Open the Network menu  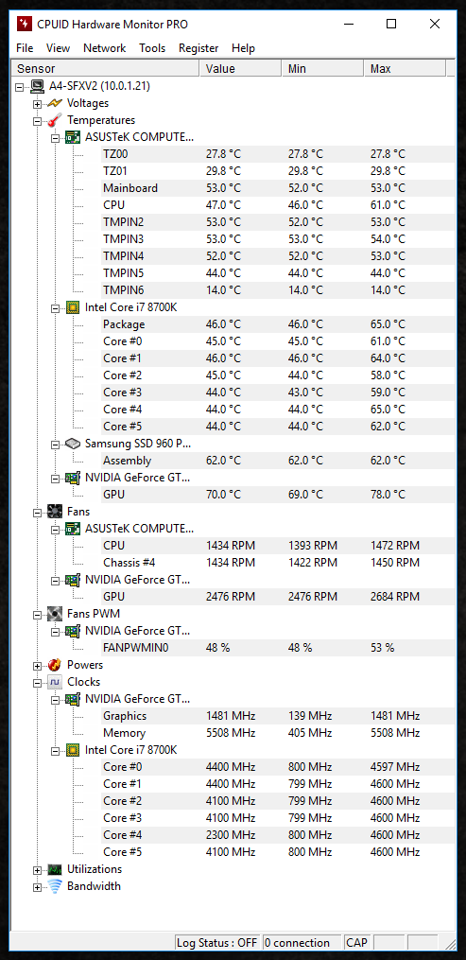tap(105, 47)
